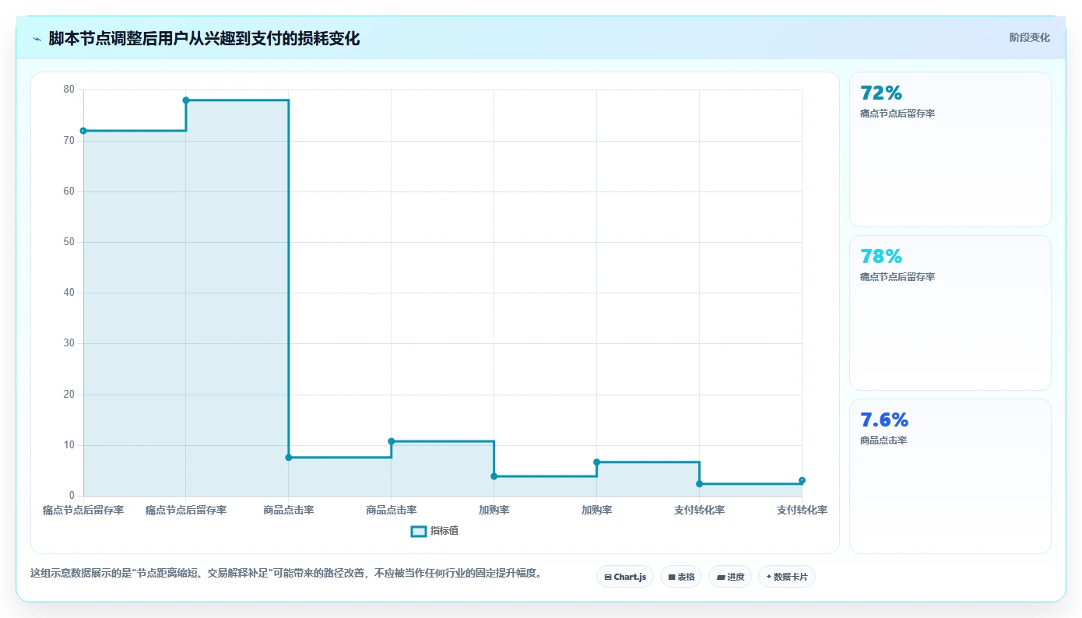The image size is (1082, 618).
Task: Open the 72% stat card
Action: click(950, 149)
